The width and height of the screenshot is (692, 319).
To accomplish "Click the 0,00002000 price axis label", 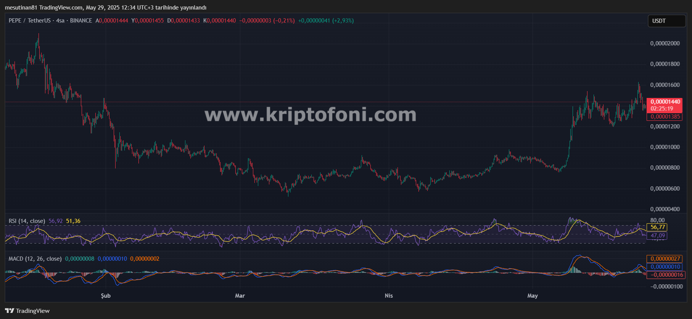I will [x=665, y=43].
